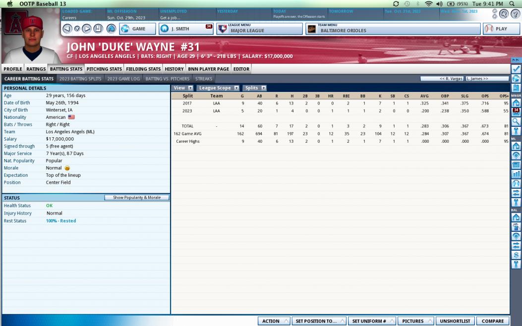Open SET UNIFORM # menu

pyautogui.click(x=372, y=321)
